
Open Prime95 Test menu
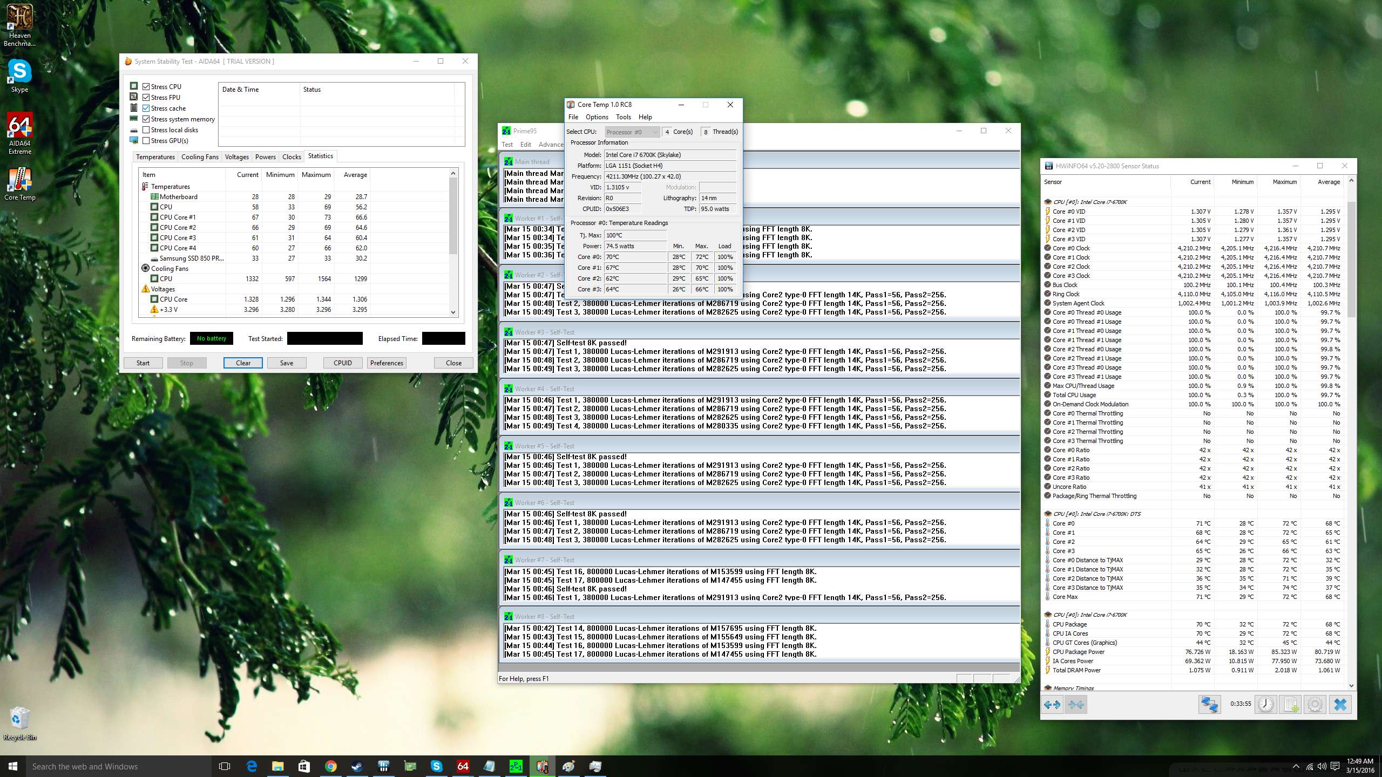tap(507, 145)
